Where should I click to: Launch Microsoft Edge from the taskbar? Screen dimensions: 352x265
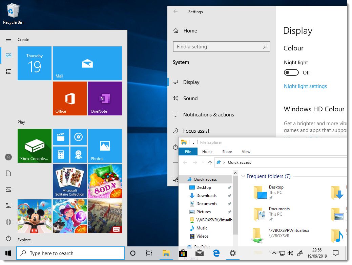click(x=216, y=253)
